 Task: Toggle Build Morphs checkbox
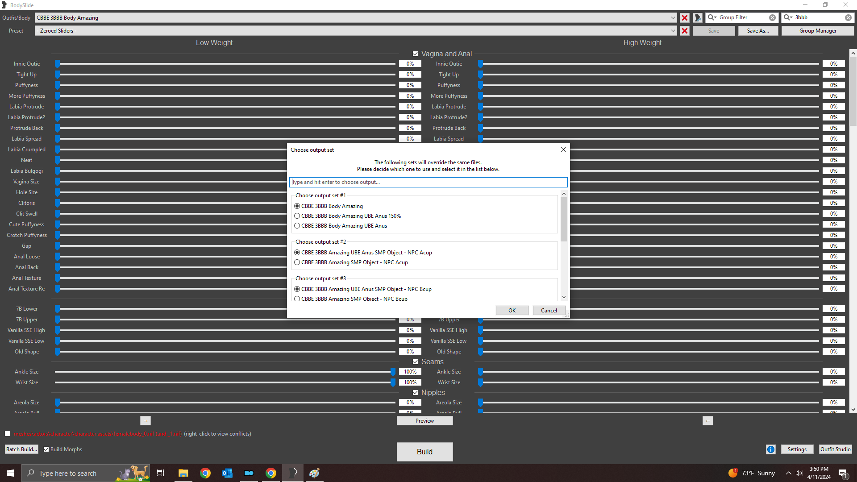46,449
